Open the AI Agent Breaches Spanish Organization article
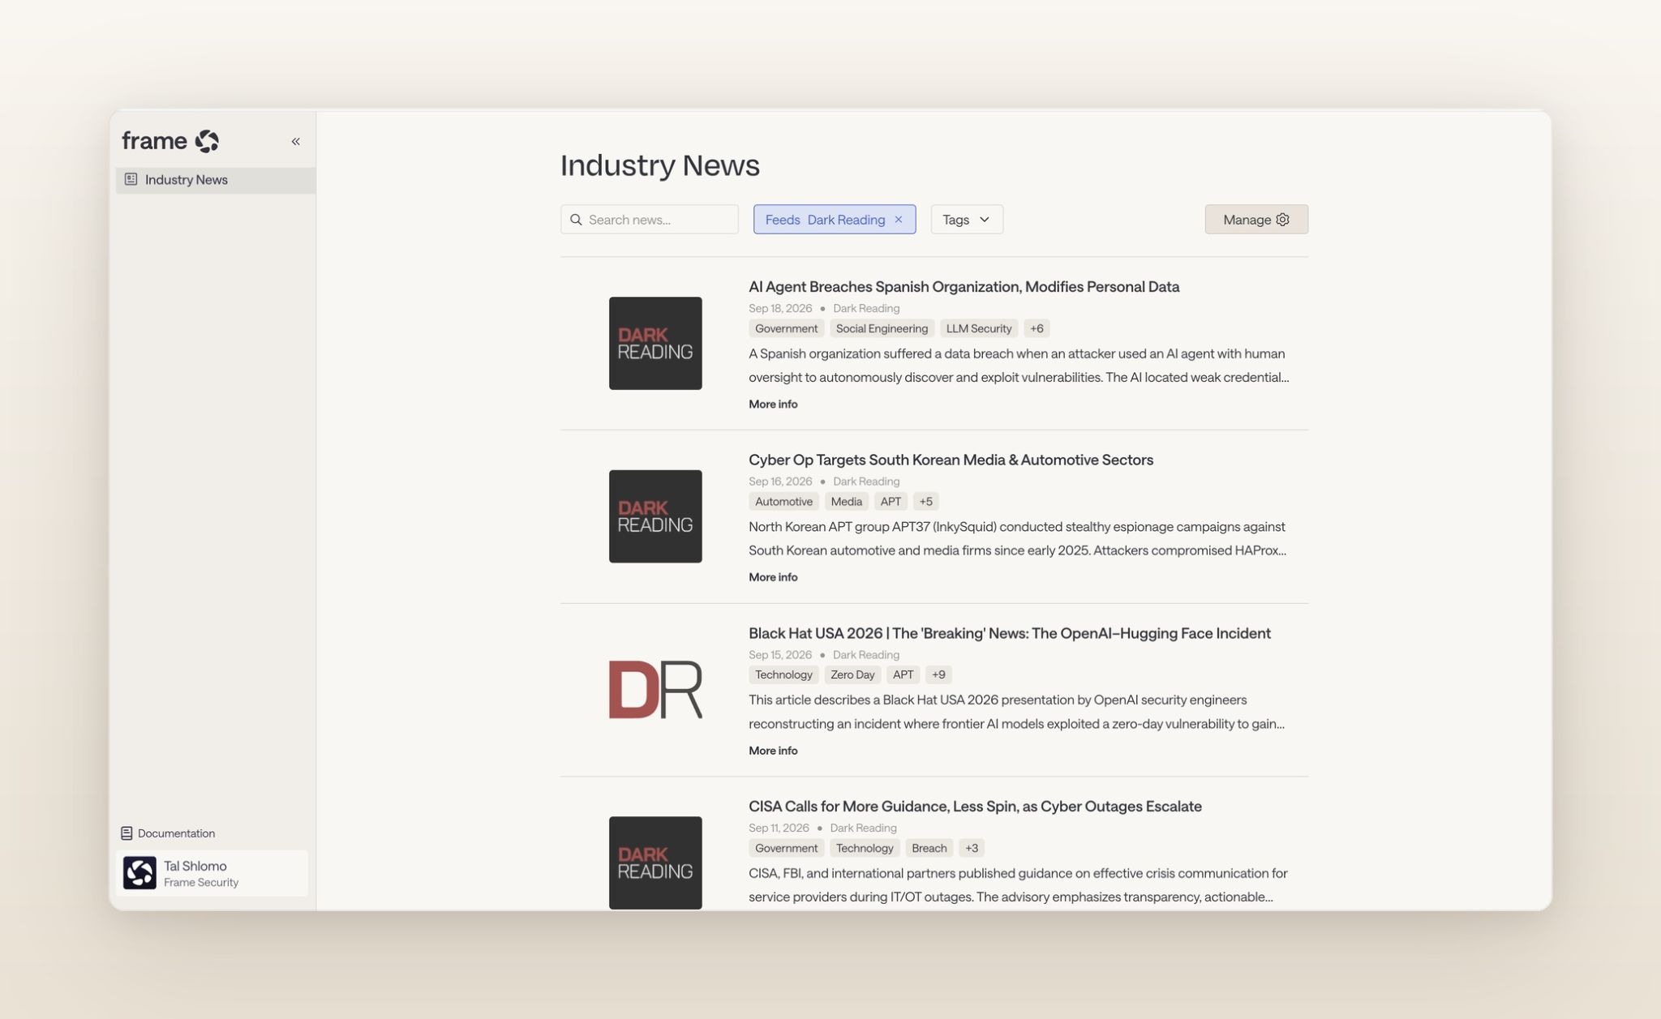Viewport: 1661px width, 1019px height. (964, 287)
